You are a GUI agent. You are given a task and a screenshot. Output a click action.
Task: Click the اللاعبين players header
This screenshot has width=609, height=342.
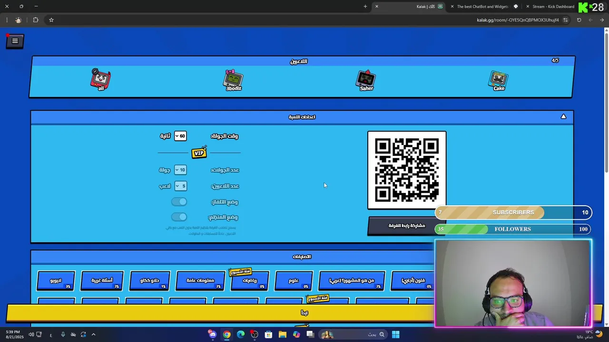[299, 61]
